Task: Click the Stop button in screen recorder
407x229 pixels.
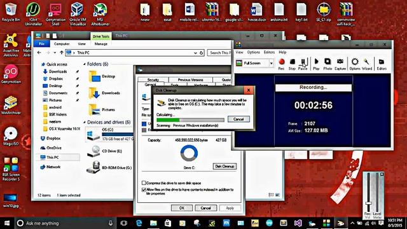Action: [292, 64]
